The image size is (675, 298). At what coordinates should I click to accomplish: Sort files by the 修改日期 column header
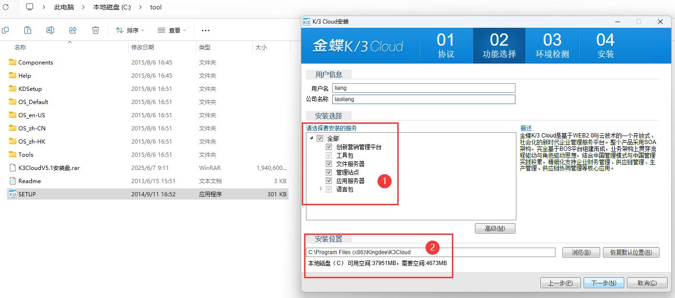click(x=143, y=47)
